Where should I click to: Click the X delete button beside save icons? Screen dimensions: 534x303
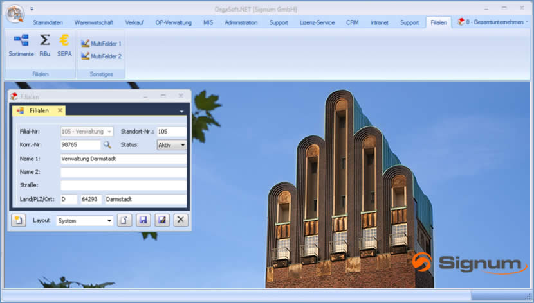click(x=181, y=221)
